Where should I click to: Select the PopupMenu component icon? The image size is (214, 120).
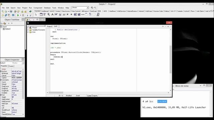tap(48, 14)
